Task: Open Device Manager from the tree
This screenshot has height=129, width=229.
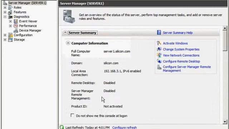Action: tap(30, 30)
